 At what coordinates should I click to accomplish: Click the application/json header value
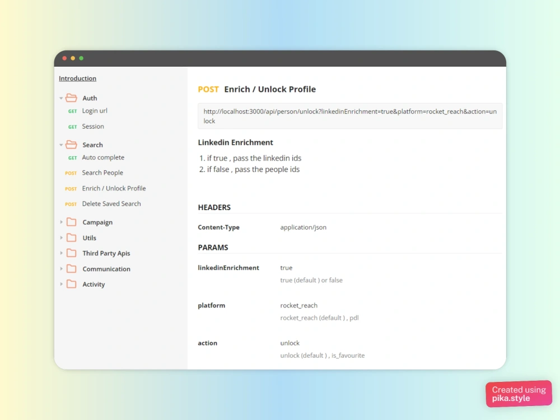(x=303, y=227)
